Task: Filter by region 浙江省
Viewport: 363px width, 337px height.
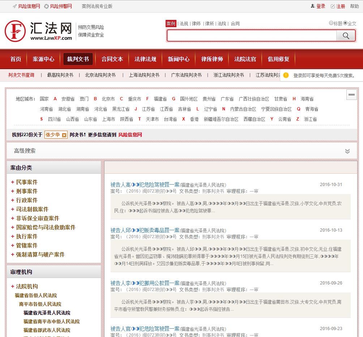Action: click(310, 119)
